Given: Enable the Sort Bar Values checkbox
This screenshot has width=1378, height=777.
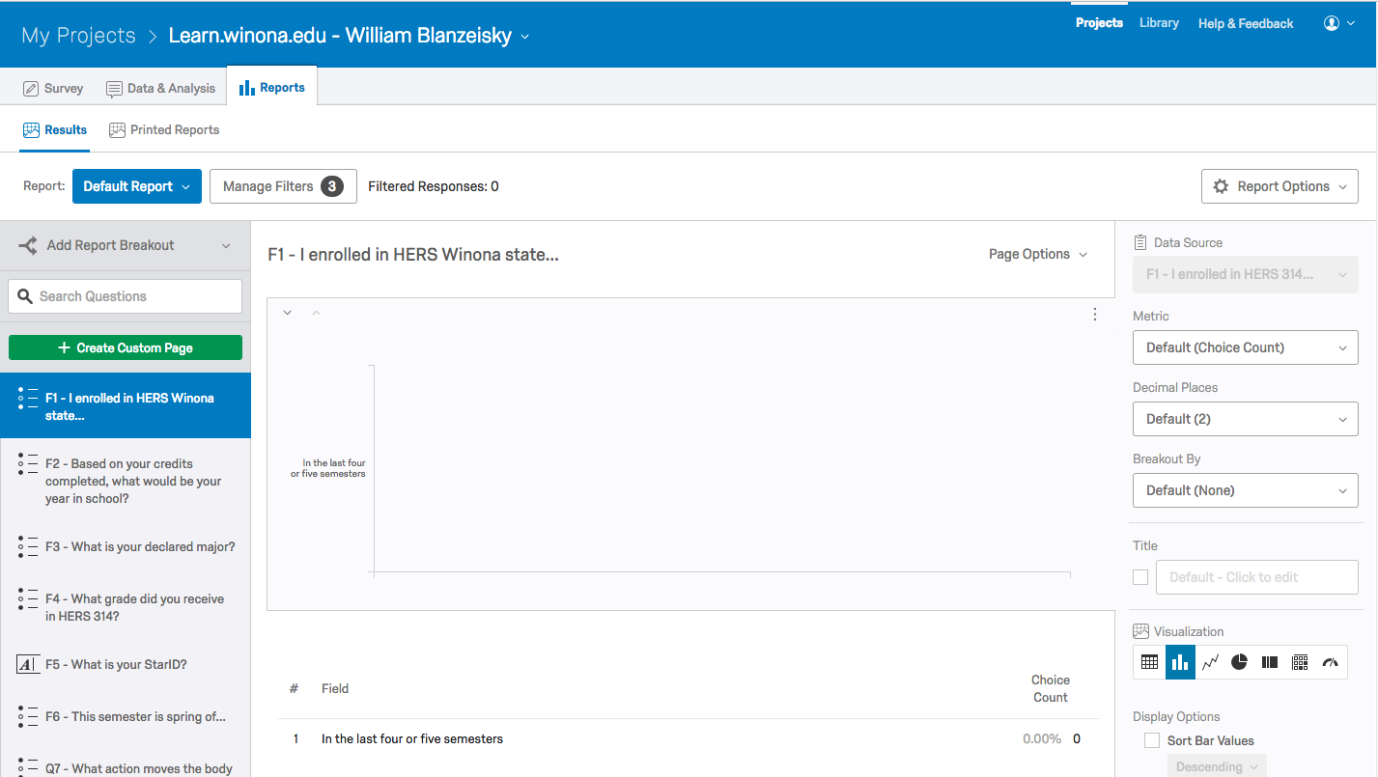Looking at the screenshot, I should point(1152,740).
